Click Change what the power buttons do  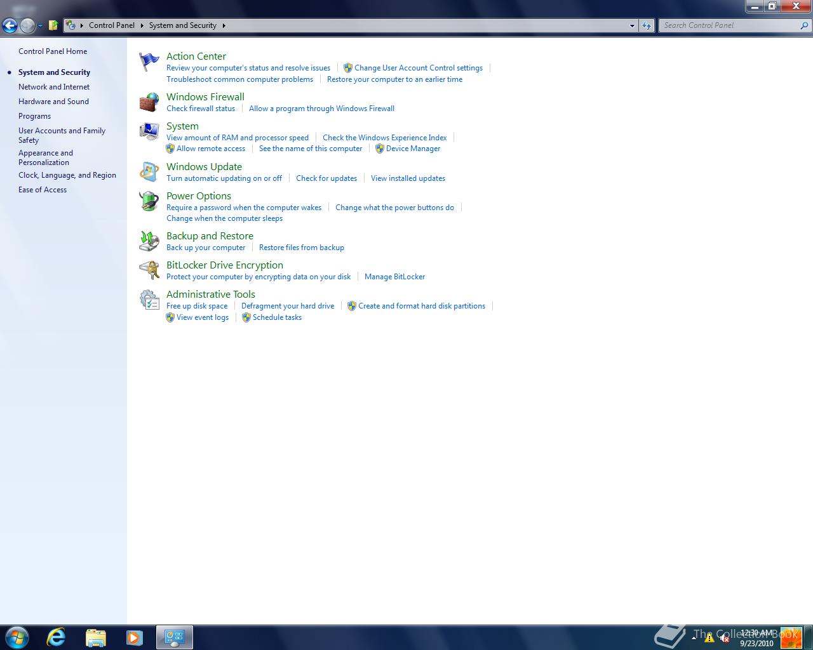point(394,208)
